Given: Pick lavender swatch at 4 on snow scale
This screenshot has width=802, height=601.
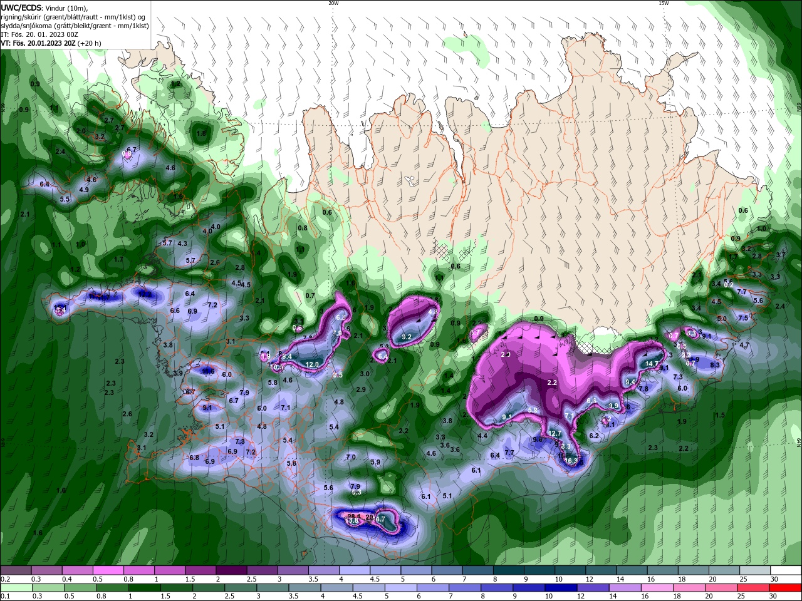Looking at the screenshot, I should pos(355,570).
